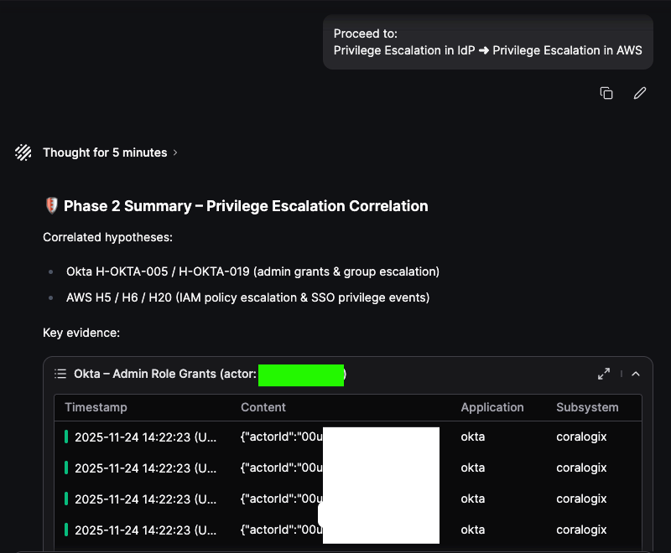Click the assistant logo beside Thought text

pyautogui.click(x=23, y=152)
